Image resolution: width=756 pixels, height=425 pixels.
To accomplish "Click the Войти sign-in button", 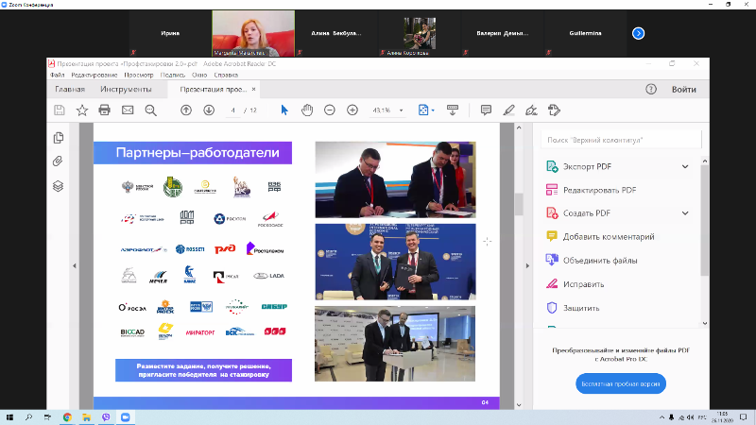I will pos(684,90).
